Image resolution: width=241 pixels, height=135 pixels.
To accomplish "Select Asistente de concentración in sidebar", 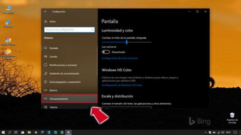I will pyautogui.click(x=64, y=73).
